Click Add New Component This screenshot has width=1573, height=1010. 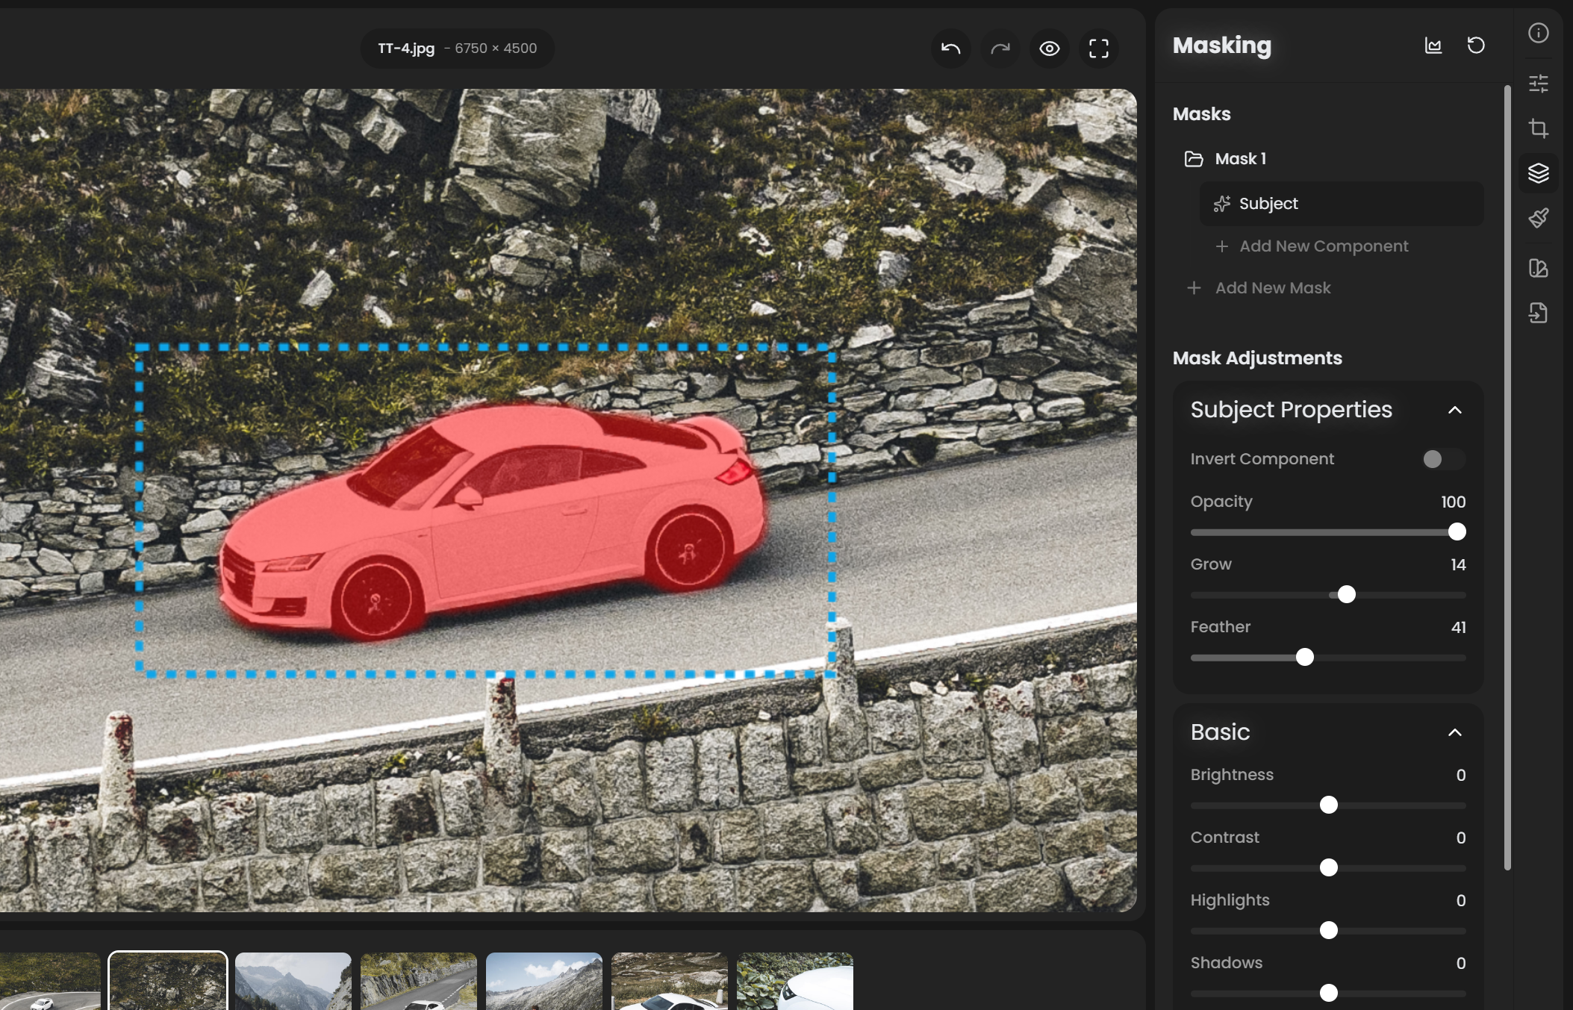(x=1323, y=246)
